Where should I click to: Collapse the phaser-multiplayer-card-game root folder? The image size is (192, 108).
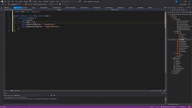169,14
